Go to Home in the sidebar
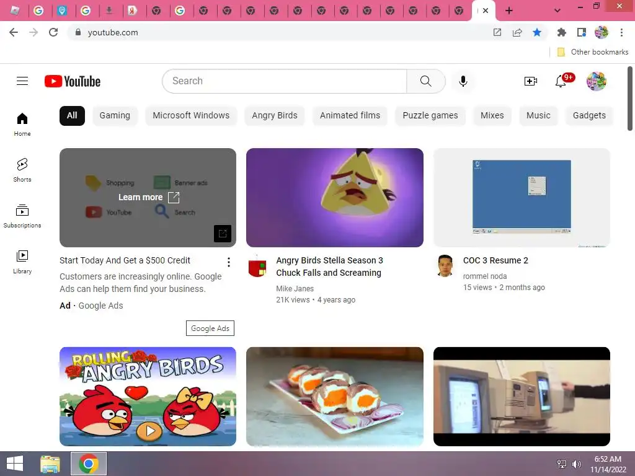This screenshot has width=635, height=476. pos(22,124)
